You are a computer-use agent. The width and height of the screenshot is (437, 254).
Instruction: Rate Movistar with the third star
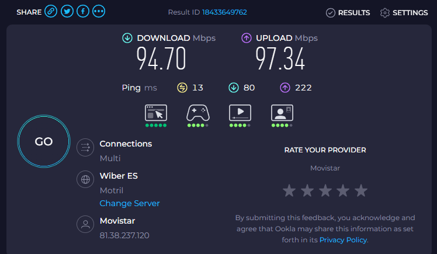click(x=325, y=190)
